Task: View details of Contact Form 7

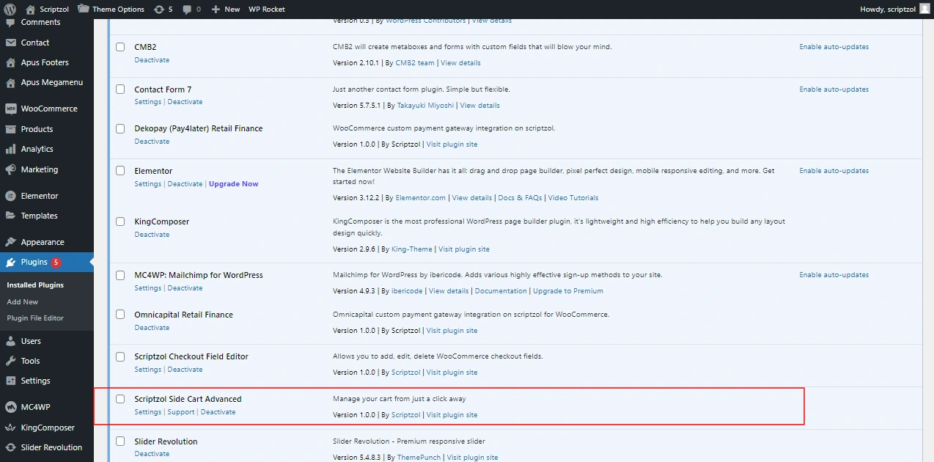Action: pyautogui.click(x=480, y=106)
